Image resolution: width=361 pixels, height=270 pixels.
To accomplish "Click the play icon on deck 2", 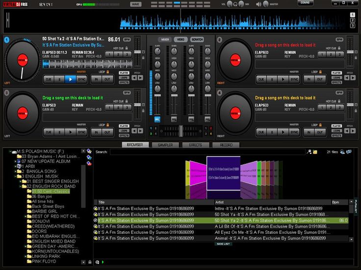I will pos(283,79).
